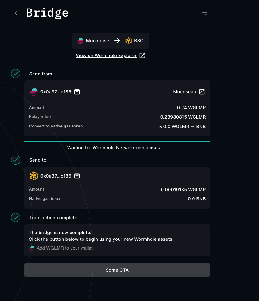Select the Bridge title heading

[x=47, y=13]
